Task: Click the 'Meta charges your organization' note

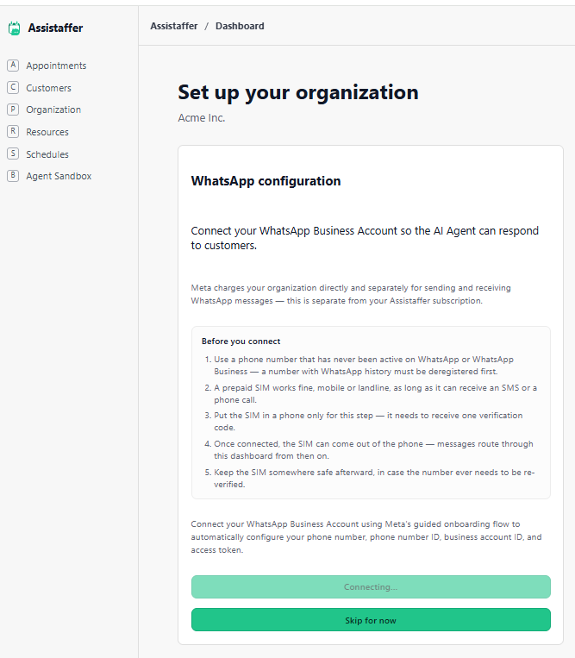Action: [351, 294]
